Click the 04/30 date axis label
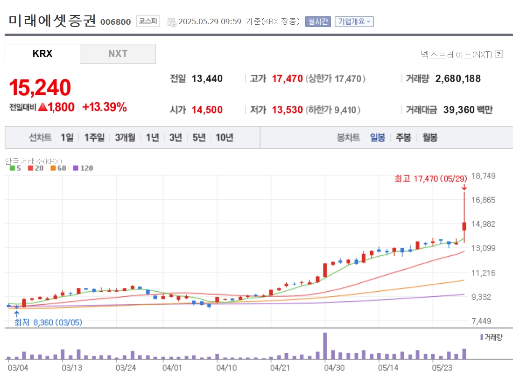The width and height of the screenshot is (513, 385). pyautogui.click(x=334, y=368)
